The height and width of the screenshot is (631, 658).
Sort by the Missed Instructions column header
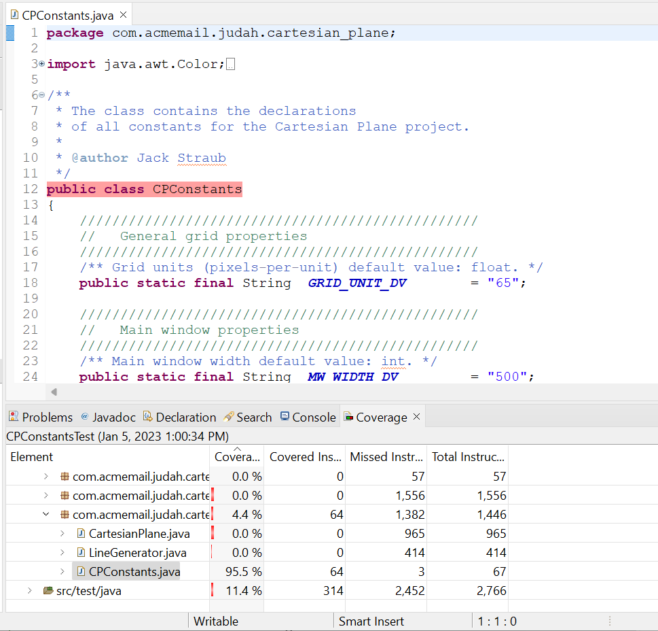tap(386, 457)
